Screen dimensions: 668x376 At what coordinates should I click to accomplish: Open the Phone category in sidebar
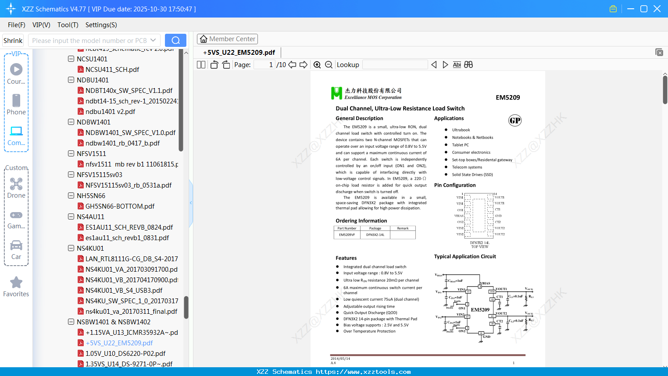[16, 105]
